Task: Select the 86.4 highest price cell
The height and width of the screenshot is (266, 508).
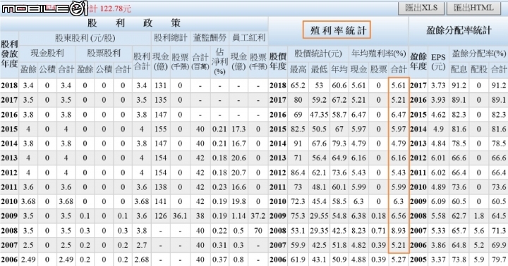Action: [298, 172]
